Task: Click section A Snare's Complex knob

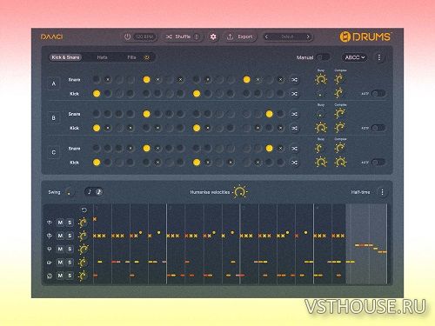Action: coord(339,79)
